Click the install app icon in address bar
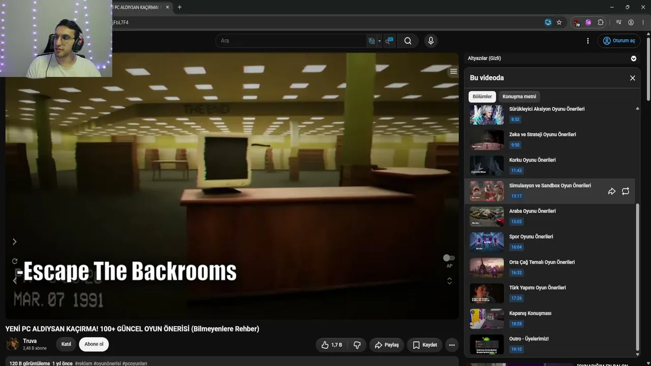 click(x=548, y=22)
